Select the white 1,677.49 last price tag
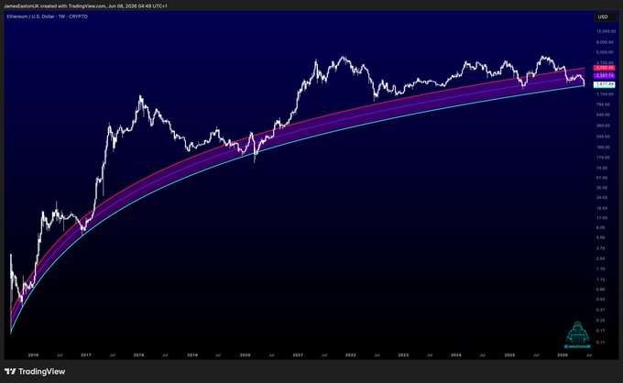Image resolution: width=623 pixels, height=383 pixels. (x=605, y=84)
